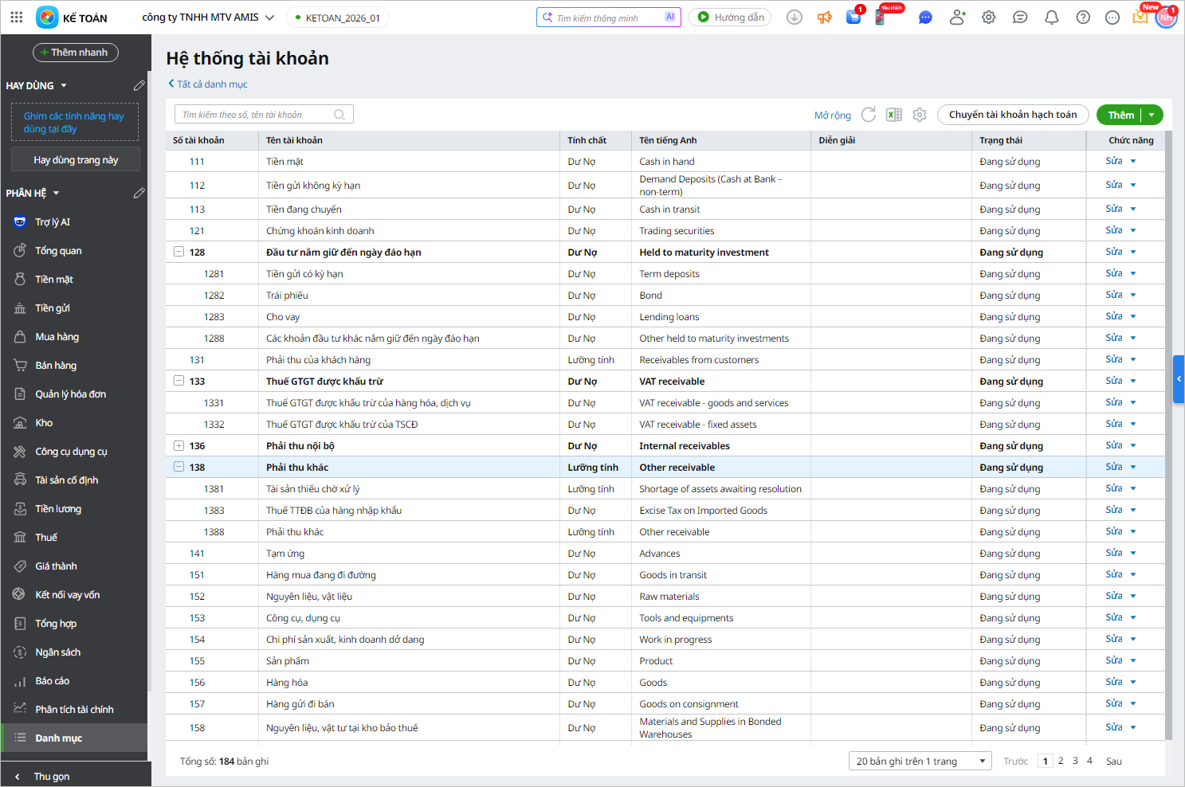Open the apps grid launcher icon
This screenshot has height=787, width=1185.
[17, 18]
